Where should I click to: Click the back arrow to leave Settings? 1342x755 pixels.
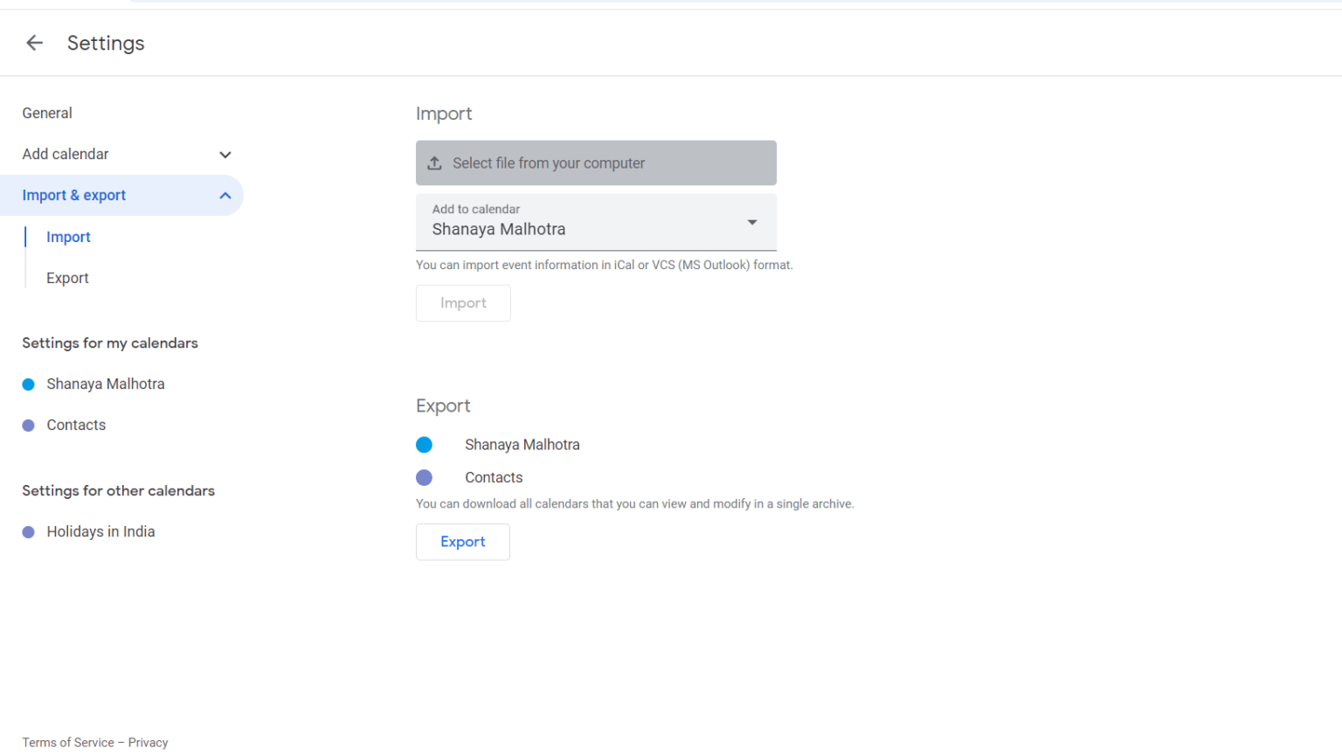tap(33, 42)
